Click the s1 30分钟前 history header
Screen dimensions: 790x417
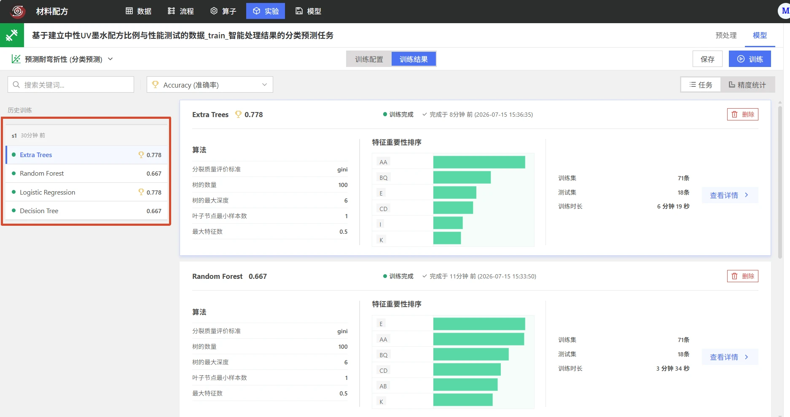pyautogui.click(x=86, y=135)
